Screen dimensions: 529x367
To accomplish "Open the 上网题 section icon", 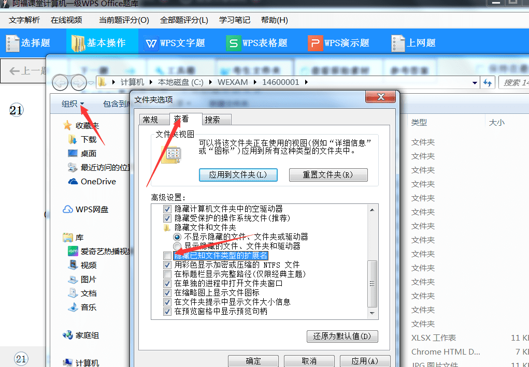I will pos(398,43).
